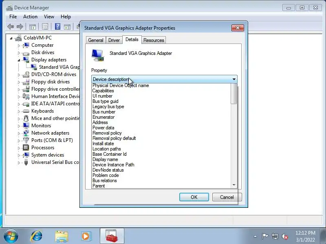Launch Internet Explorer from taskbar
The image size is (326, 244).
(x=36, y=236)
